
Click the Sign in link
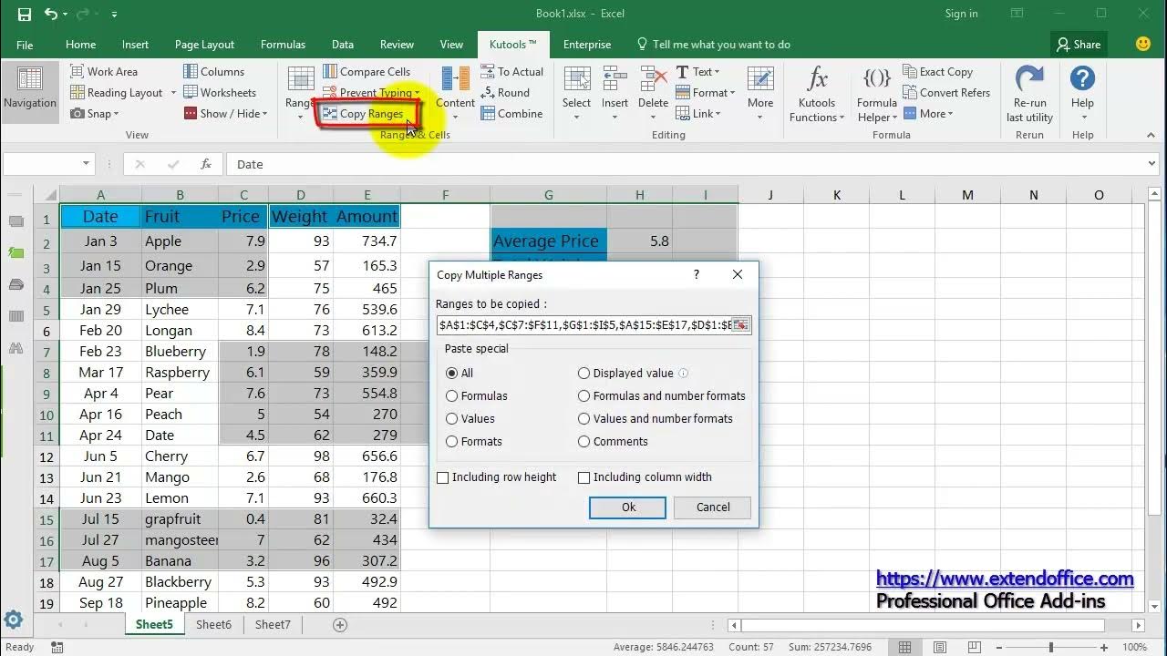coord(961,14)
